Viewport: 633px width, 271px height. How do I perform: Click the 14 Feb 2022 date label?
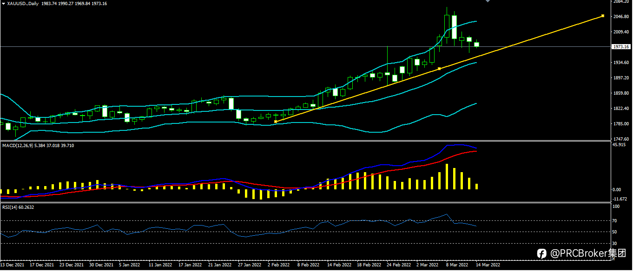click(x=339, y=265)
